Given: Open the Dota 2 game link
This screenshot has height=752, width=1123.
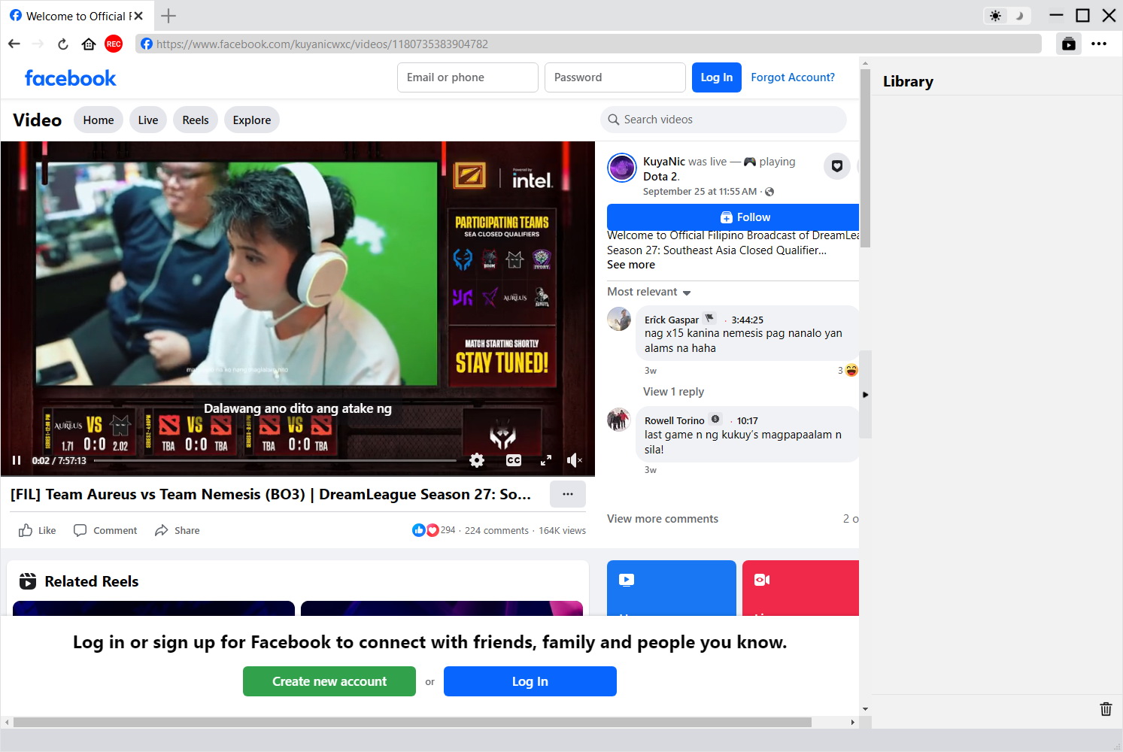Looking at the screenshot, I should pos(660,177).
